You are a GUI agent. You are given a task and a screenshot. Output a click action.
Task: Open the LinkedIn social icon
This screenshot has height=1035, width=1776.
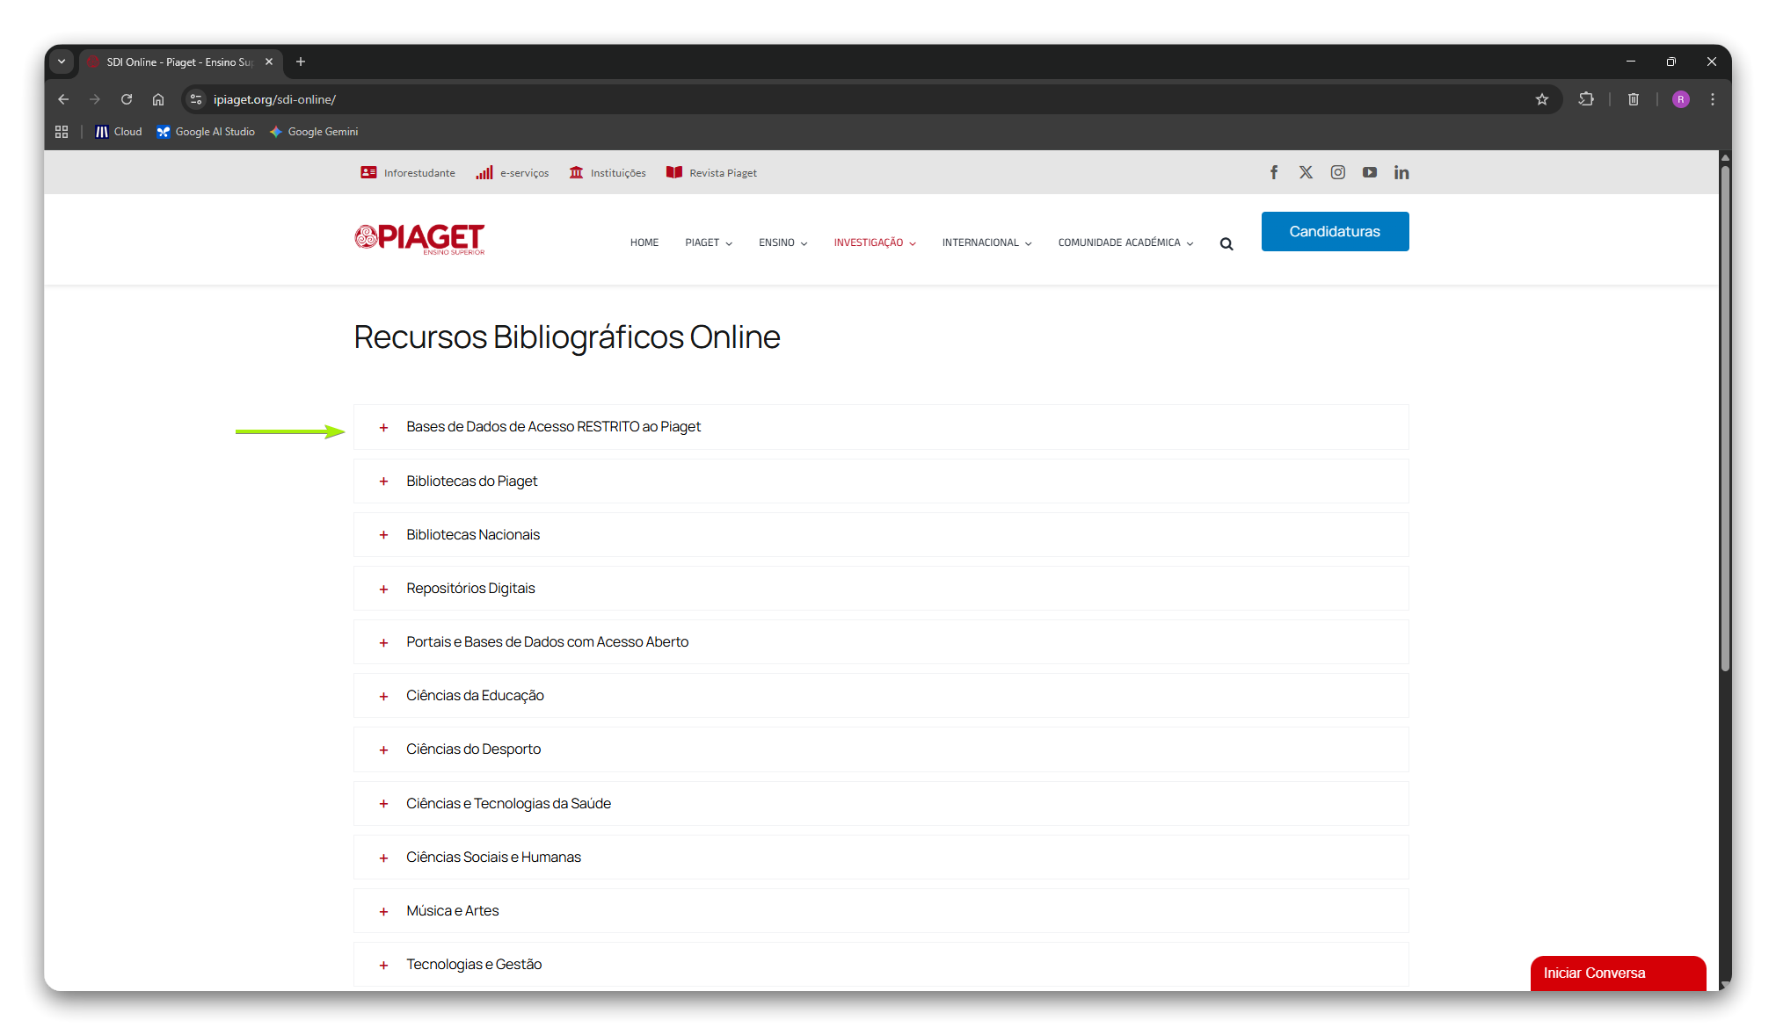click(x=1401, y=172)
